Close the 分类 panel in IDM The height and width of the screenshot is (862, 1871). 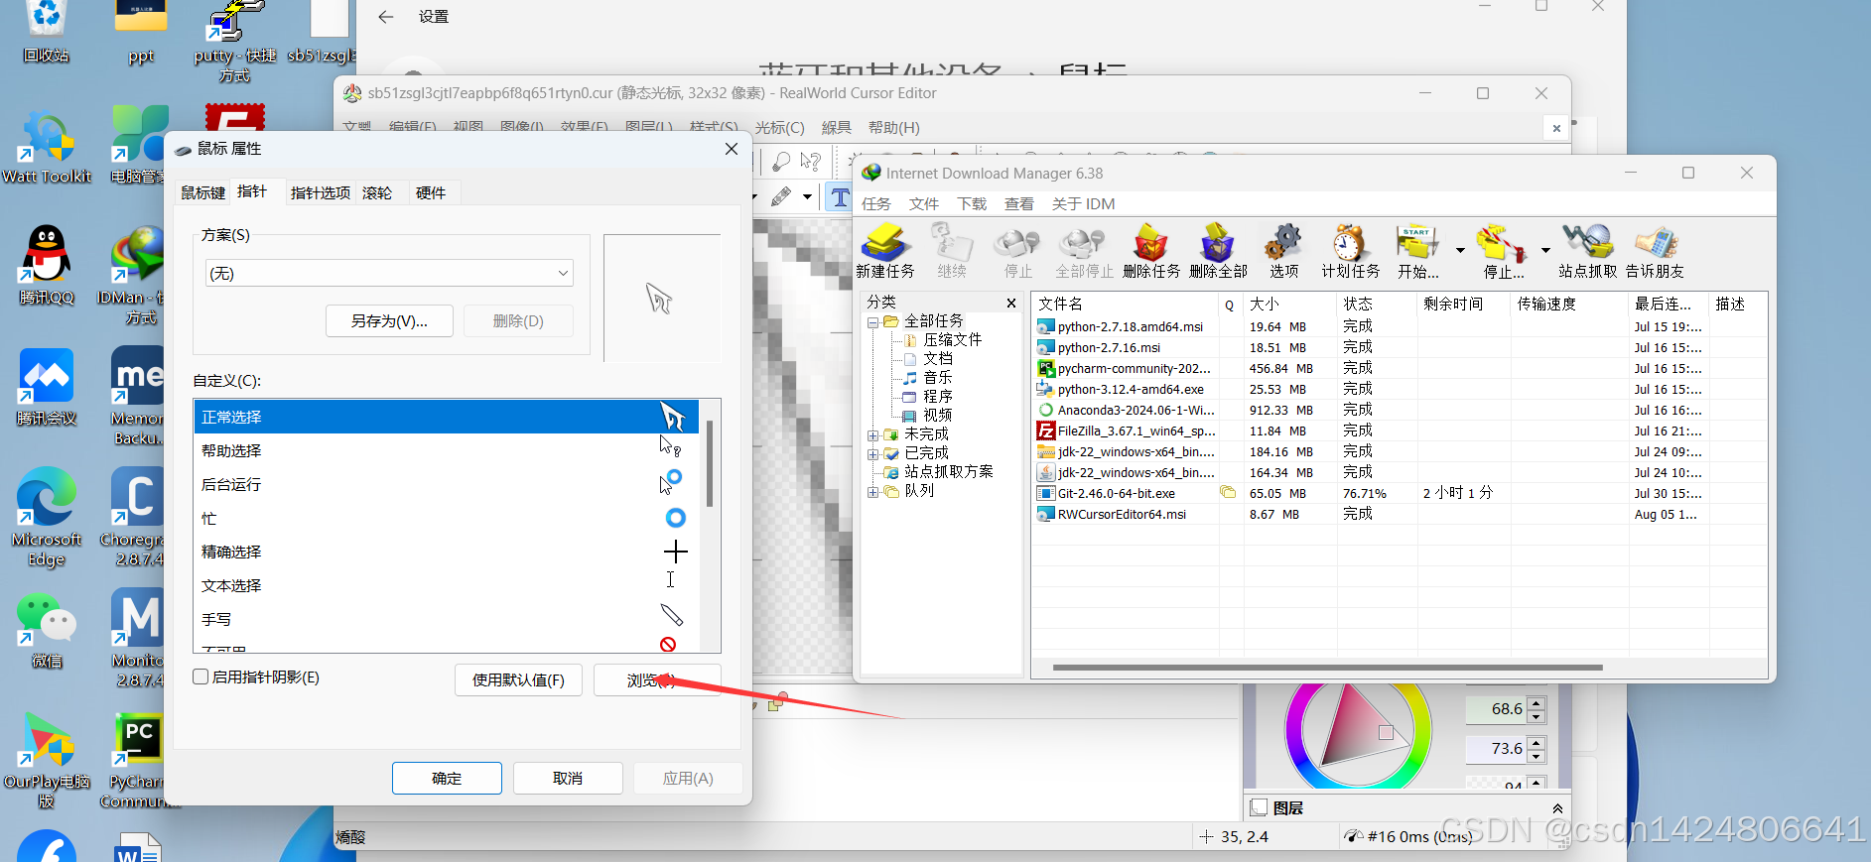(1011, 303)
